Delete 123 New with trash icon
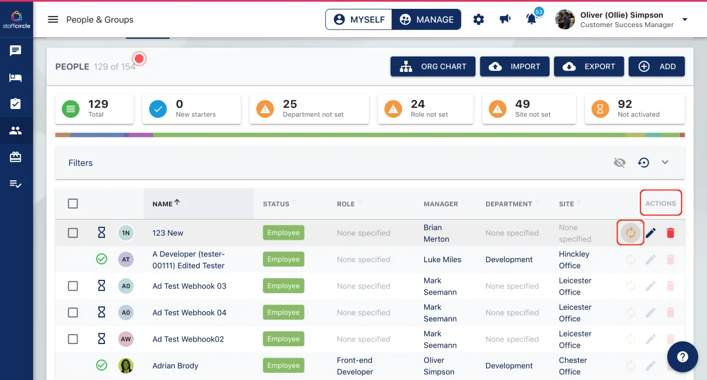 coord(670,233)
